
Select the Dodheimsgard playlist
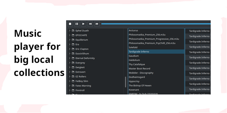point(156,77)
